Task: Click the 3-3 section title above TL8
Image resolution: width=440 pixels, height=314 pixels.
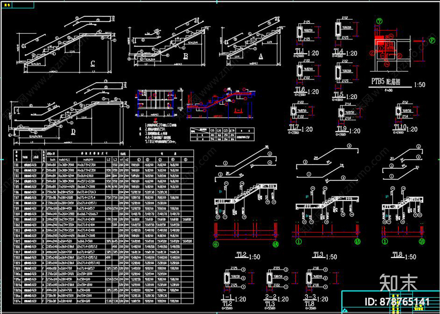Action: pyautogui.click(x=310, y=297)
